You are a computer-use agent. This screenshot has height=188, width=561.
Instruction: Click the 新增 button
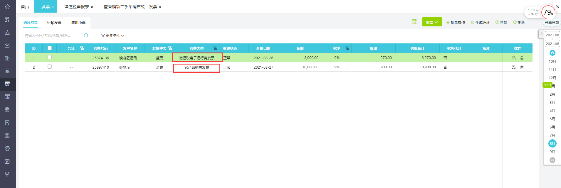click(x=501, y=22)
